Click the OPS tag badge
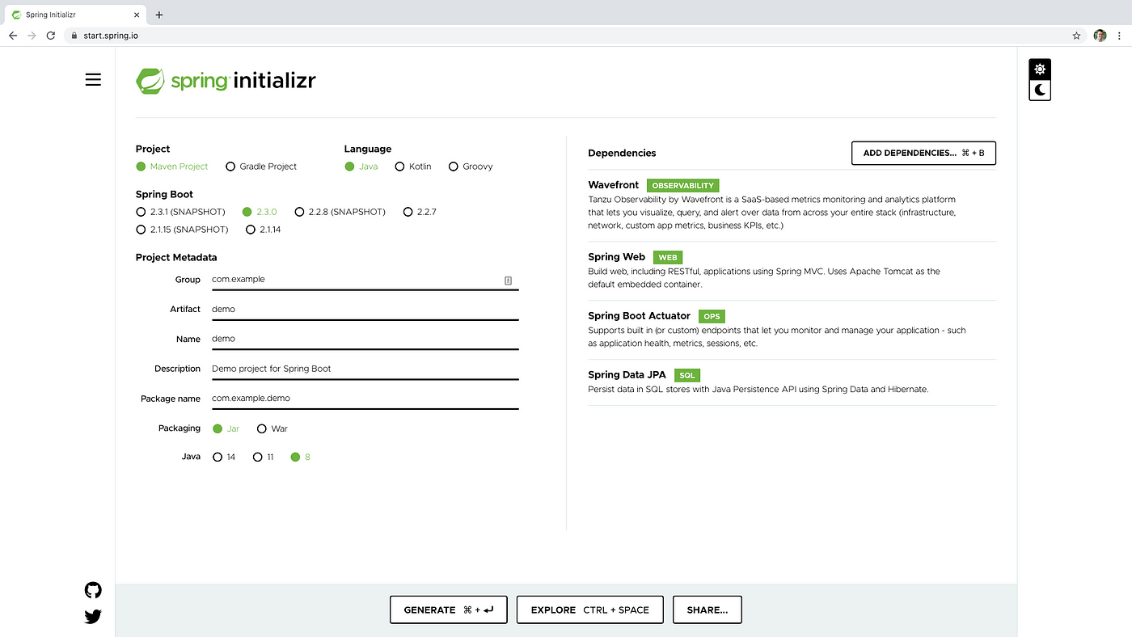Screen dimensions: 1132x637 coord(712,317)
